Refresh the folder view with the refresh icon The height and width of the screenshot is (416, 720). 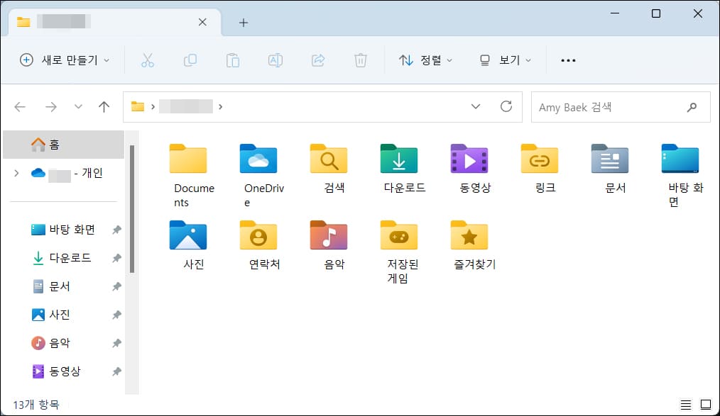(x=507, y=106)
